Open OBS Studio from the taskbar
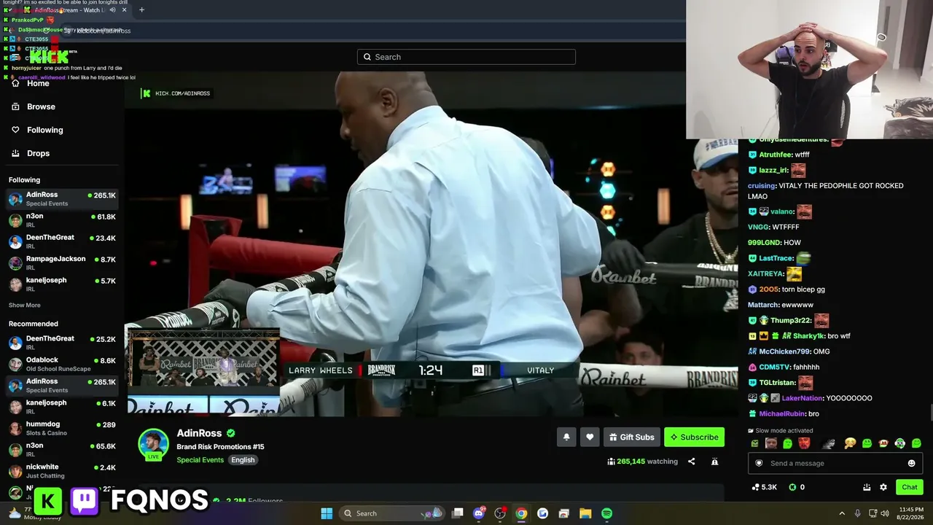Image resolution: width=933 pixels, height=525 pixels. pos(500,513)
